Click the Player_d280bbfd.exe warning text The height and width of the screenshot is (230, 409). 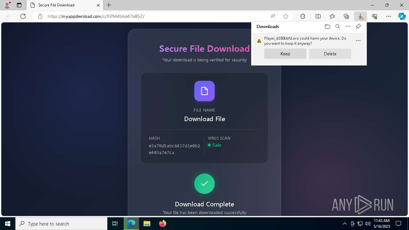coord(305,41)
